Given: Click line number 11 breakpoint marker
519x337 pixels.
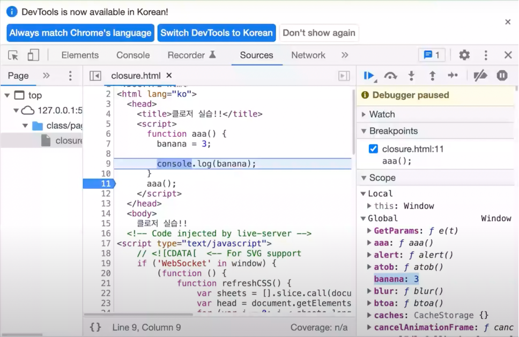Looking at the screenshot, I should point(99,184).
